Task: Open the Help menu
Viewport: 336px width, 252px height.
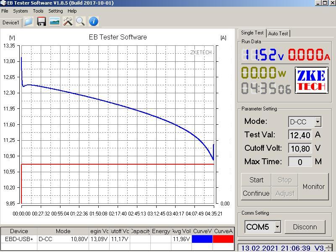Action: pos(72,11)
